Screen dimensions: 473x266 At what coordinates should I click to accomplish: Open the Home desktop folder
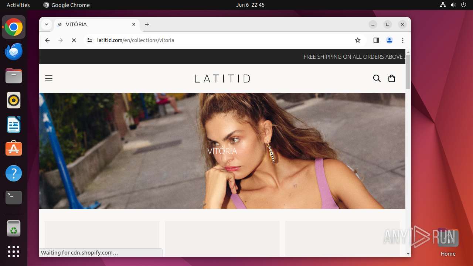click(x=448, y=242)
